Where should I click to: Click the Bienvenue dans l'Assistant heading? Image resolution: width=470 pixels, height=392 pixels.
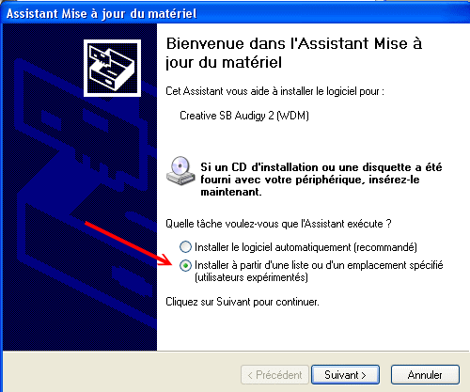click(x=294, y=53)
